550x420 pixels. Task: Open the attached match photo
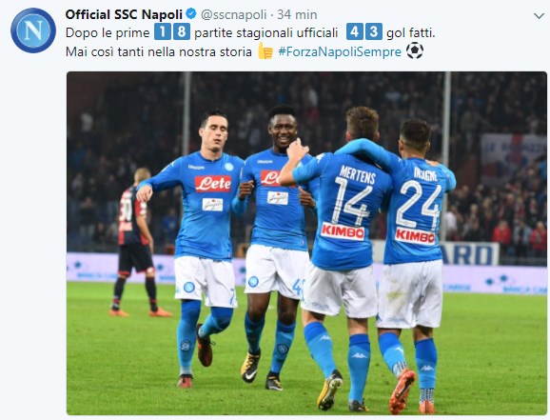306,244
